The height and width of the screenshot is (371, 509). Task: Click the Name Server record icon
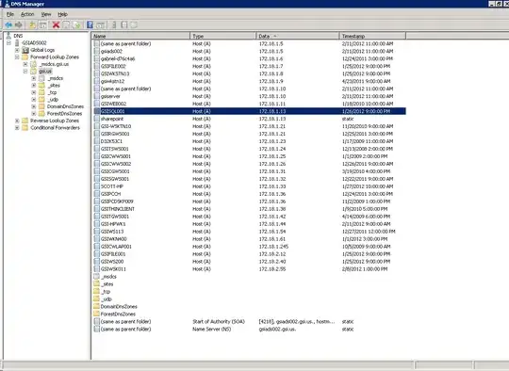pos(96,329)
